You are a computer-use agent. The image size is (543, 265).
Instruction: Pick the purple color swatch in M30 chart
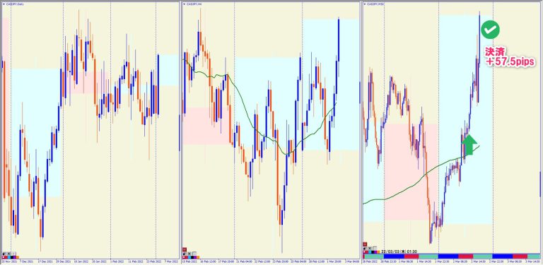pos(375,252)
